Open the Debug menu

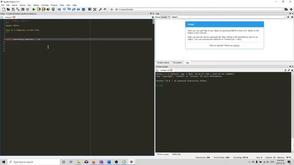36,5
